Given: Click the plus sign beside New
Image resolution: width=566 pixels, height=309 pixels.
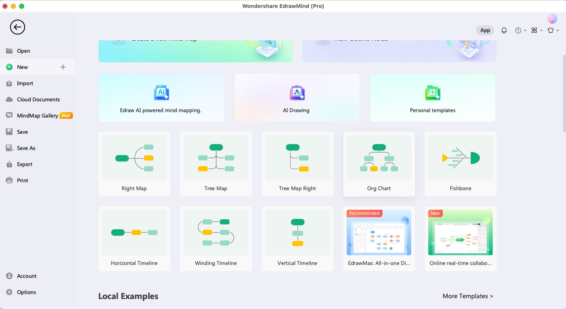Looking at the screenshot, I should pyautogui.click(x=63, y=67).
